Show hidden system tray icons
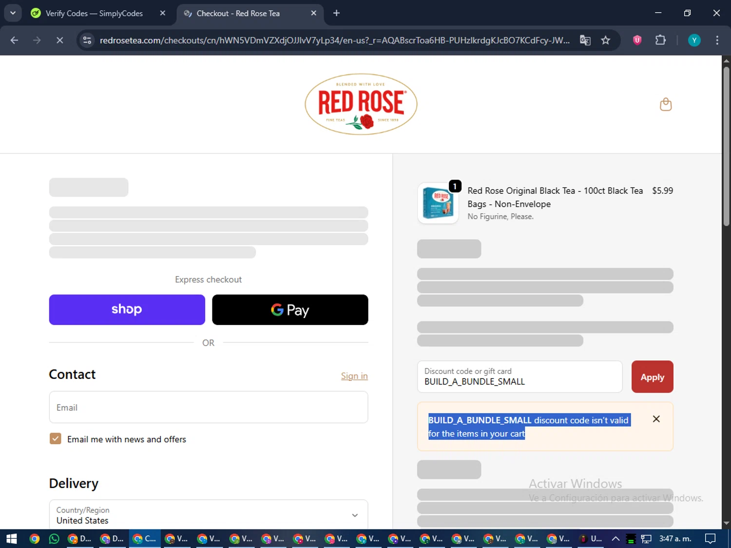 (x=616, y=539)
